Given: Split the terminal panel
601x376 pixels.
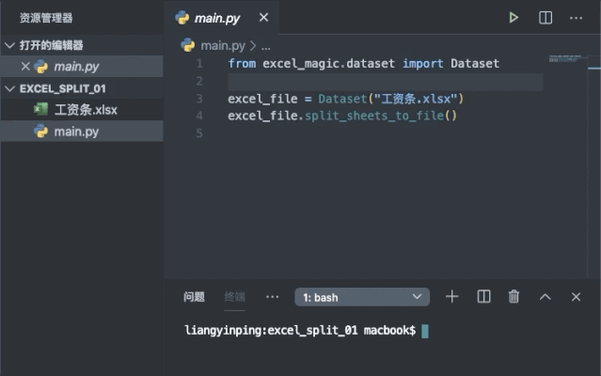Looking at the screenshot, I should tap(483, 297).
